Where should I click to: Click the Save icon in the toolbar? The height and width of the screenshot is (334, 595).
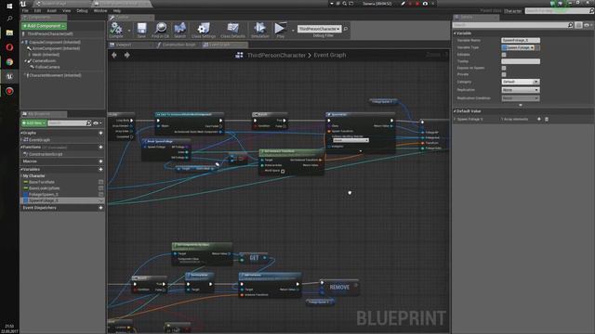[141, 29]
